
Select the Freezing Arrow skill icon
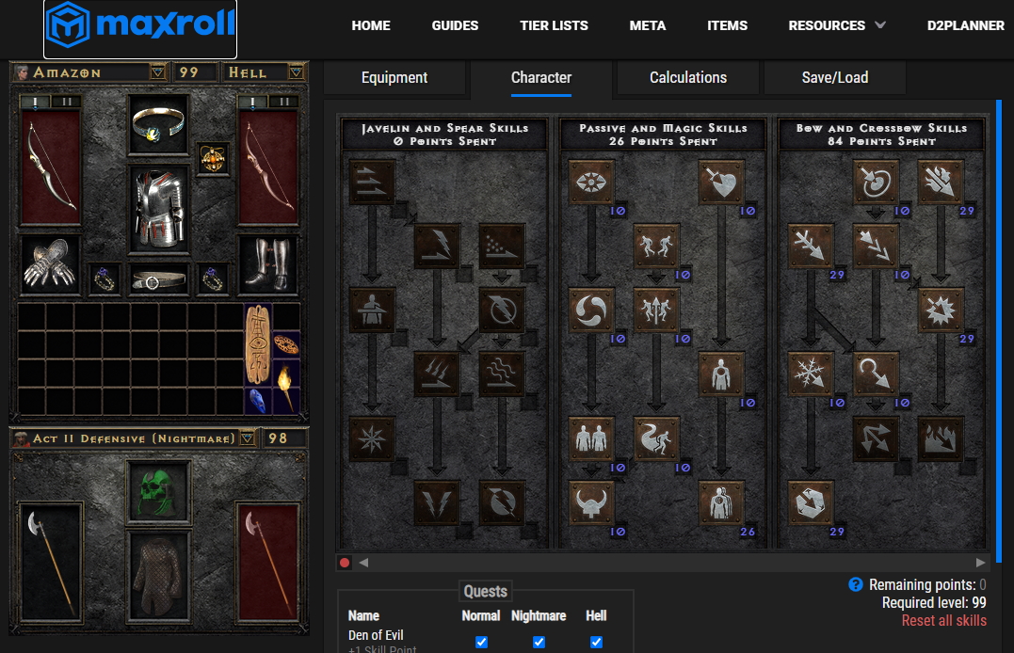tap(812, 502)
